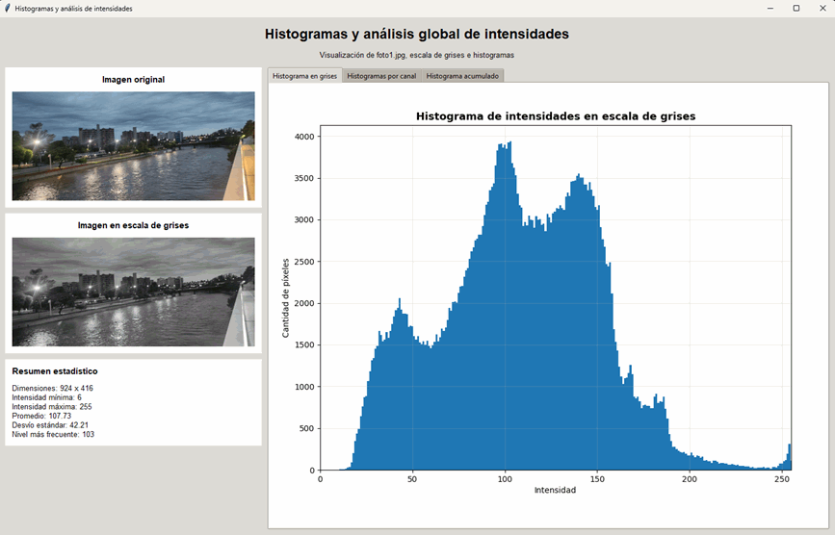The height and width of the screenshot is (535, 835).
Task: Click the 'Cantidad de píxeles' y-axis label
Action: pos(285,298)
